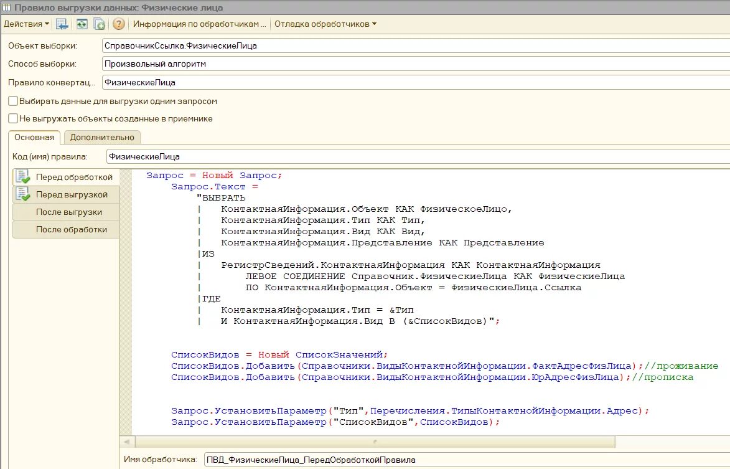Open help via the question mark icon

[119, 24]
